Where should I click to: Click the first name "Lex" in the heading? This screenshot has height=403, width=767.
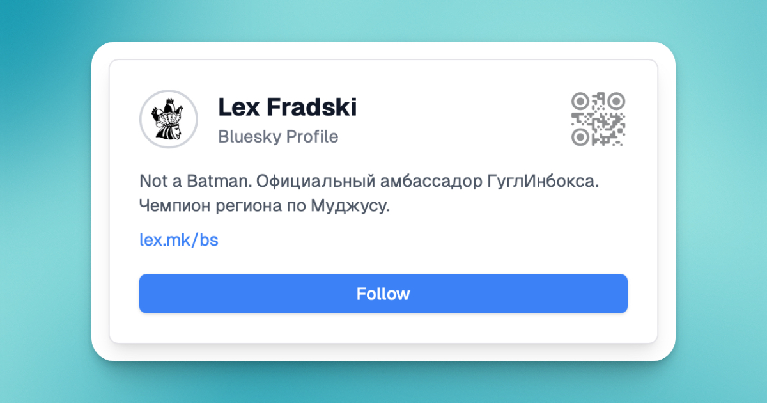tap(238, 107)
